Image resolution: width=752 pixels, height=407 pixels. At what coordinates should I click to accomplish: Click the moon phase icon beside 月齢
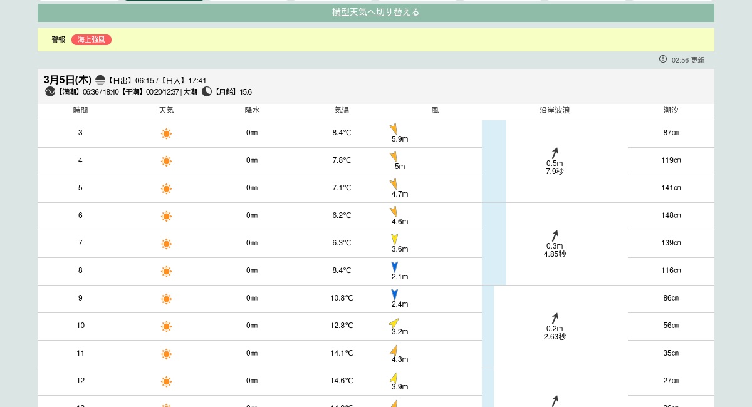207,91
